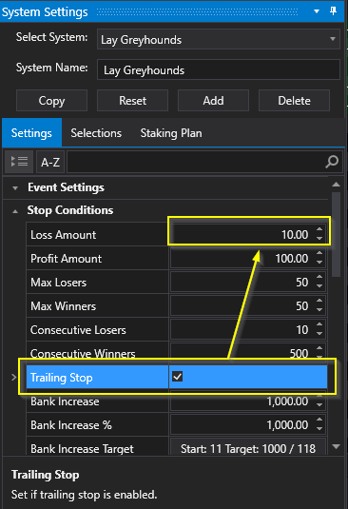
Task: Collapse the Stop Conditions group
Action: pos(15,211)
